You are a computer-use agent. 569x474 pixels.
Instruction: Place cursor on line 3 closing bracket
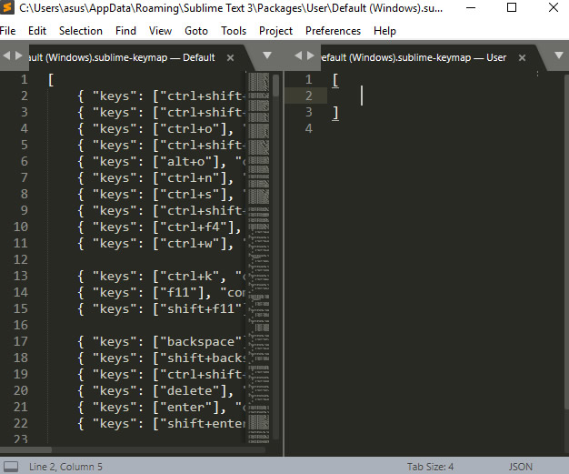point(335,113)
